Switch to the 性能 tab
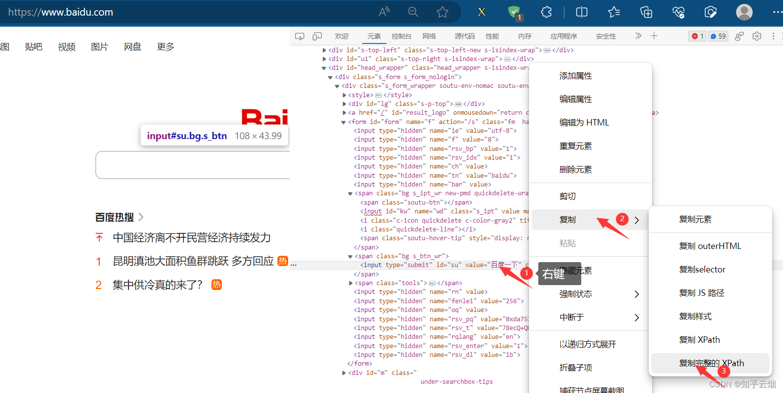 [492, 36]
